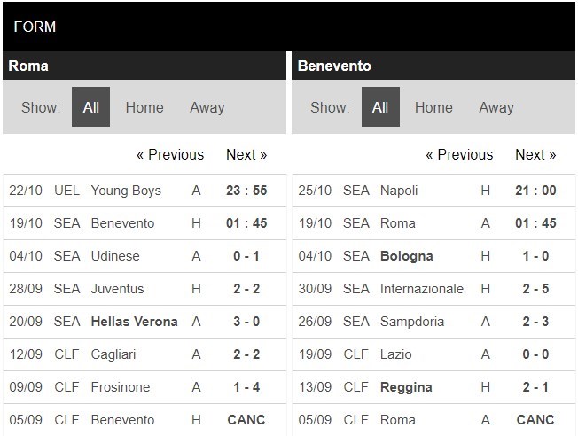Open Frosinone 1 - 4 friendly result

[144, 387]
